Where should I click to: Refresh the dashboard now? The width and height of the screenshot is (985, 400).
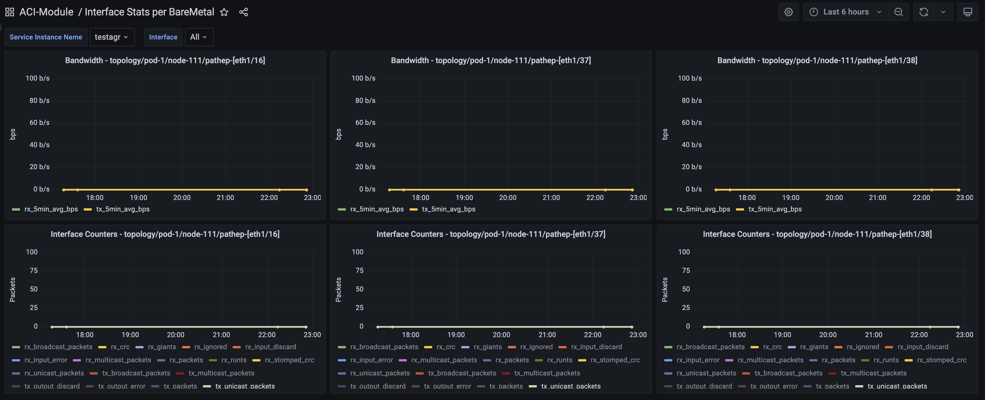(924, 12)
